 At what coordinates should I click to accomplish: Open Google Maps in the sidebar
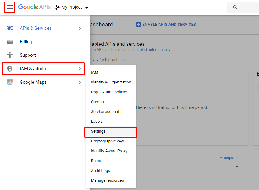tap(43, 82)
